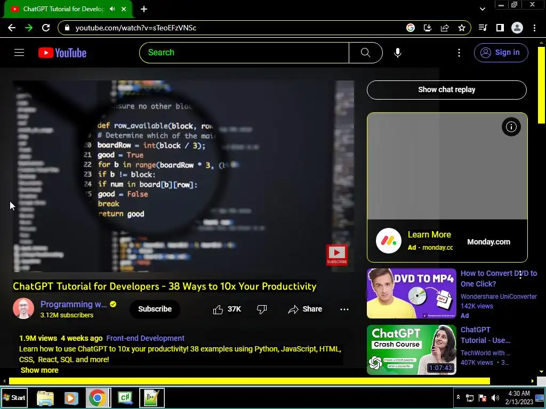Dislike the video with thumbs down
This screenshot has height=409, width=546.
click(262, 309)
